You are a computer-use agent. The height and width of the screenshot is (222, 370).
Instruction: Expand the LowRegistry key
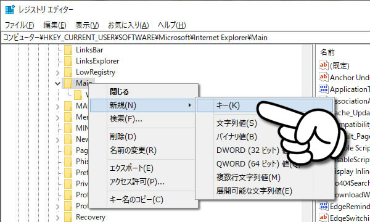(x=58, y=72)
